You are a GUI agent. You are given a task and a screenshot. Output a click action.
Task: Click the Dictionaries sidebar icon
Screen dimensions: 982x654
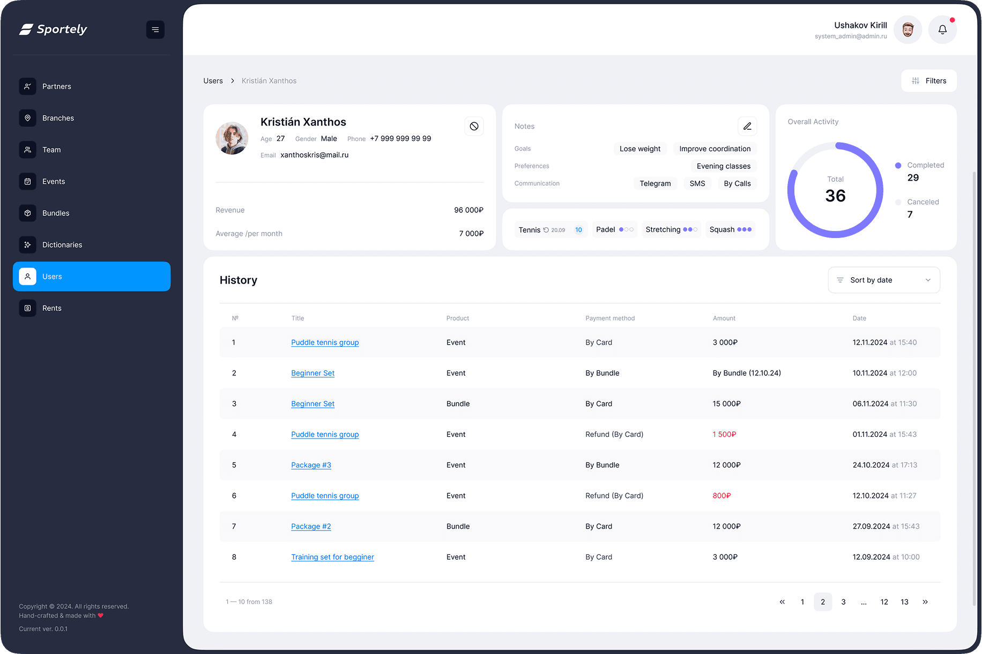pyautogui.click(x=28, y=244)
